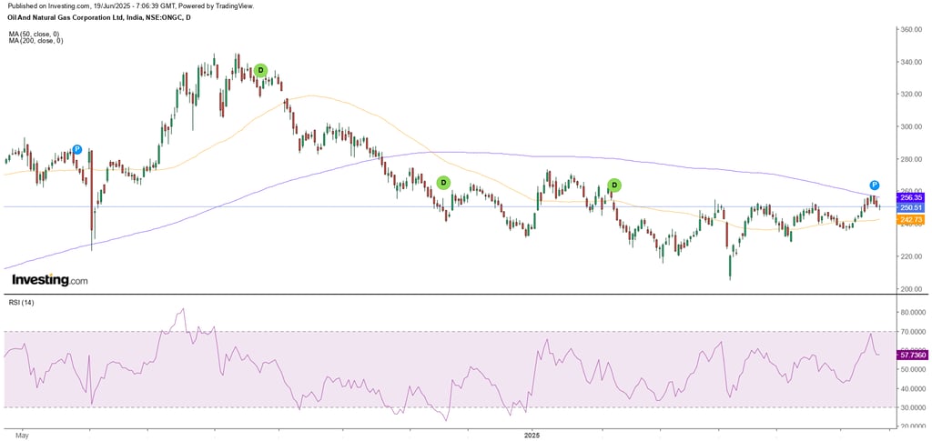Click the Published on Investing.com header text
This screenshot has width=932, height=441.
point(131,6)
